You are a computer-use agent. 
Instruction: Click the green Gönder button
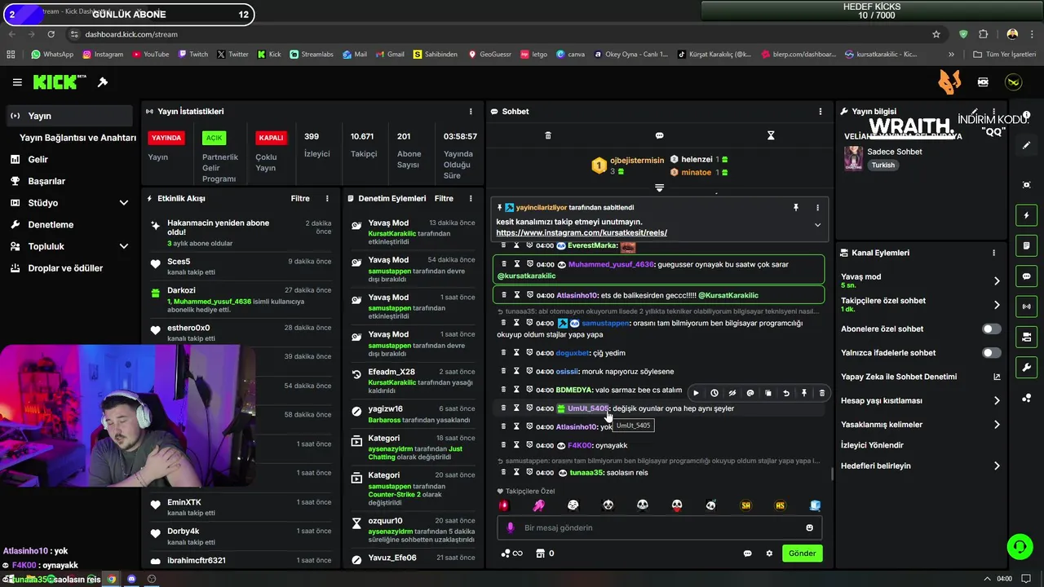(802, 554)
